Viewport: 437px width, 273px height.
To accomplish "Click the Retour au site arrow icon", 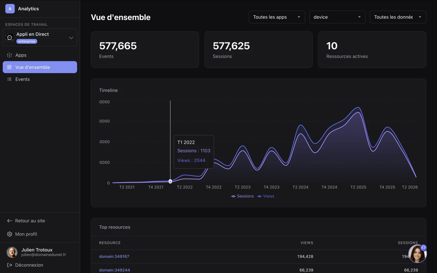I will point(9,221).
